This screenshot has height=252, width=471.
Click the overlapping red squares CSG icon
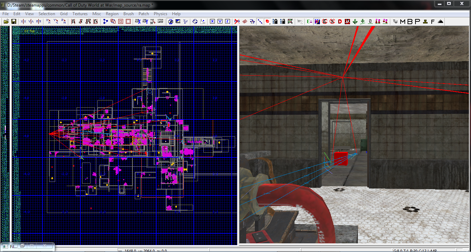pyautogui.click(x=113, y=21)
